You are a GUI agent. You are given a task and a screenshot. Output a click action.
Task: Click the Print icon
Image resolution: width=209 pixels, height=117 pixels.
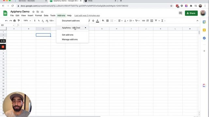14,21
